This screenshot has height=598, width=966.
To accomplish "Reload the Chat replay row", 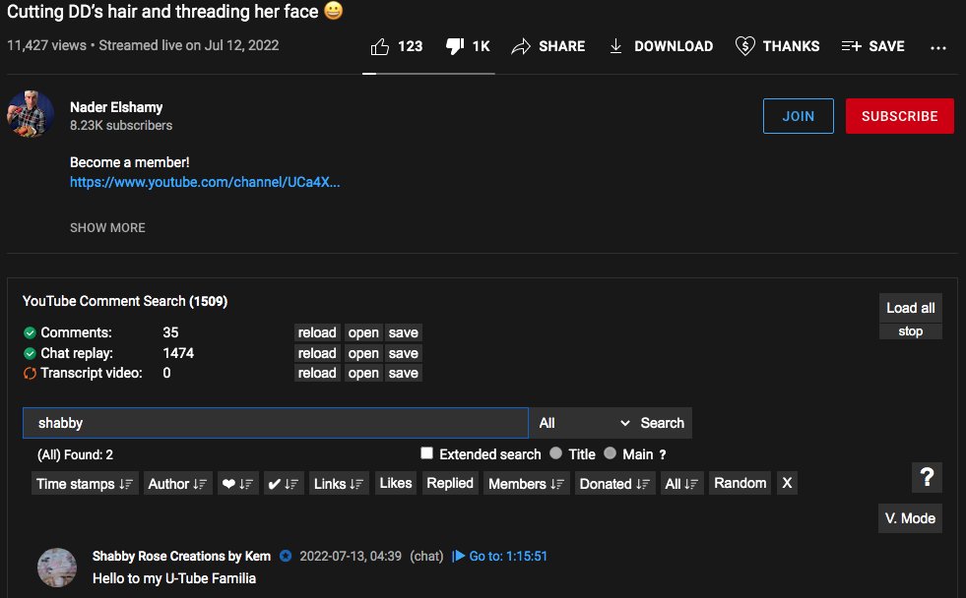I will coord(317,353).
